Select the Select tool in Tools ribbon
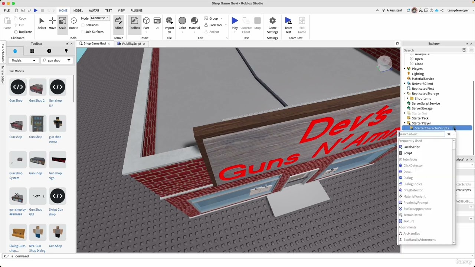The image size is (475, 267). (x=42, y=23)
